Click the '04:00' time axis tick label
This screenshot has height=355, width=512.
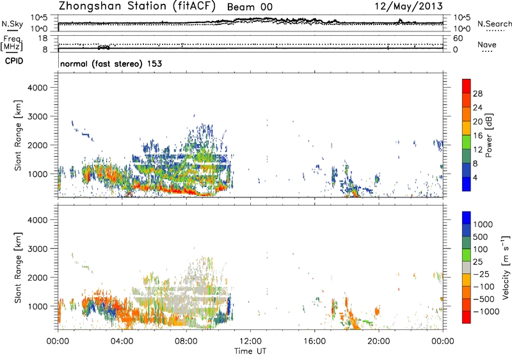click(x=122, y=342)
